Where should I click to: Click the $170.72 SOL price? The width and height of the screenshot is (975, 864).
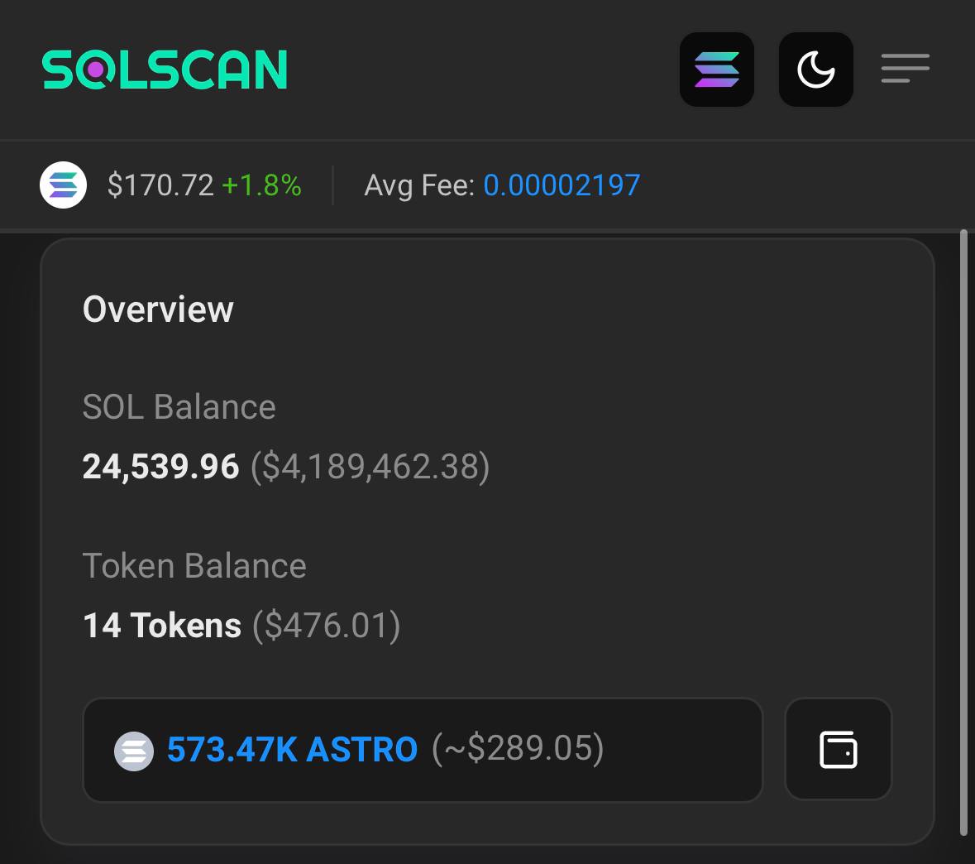click(x=160, y=185)
